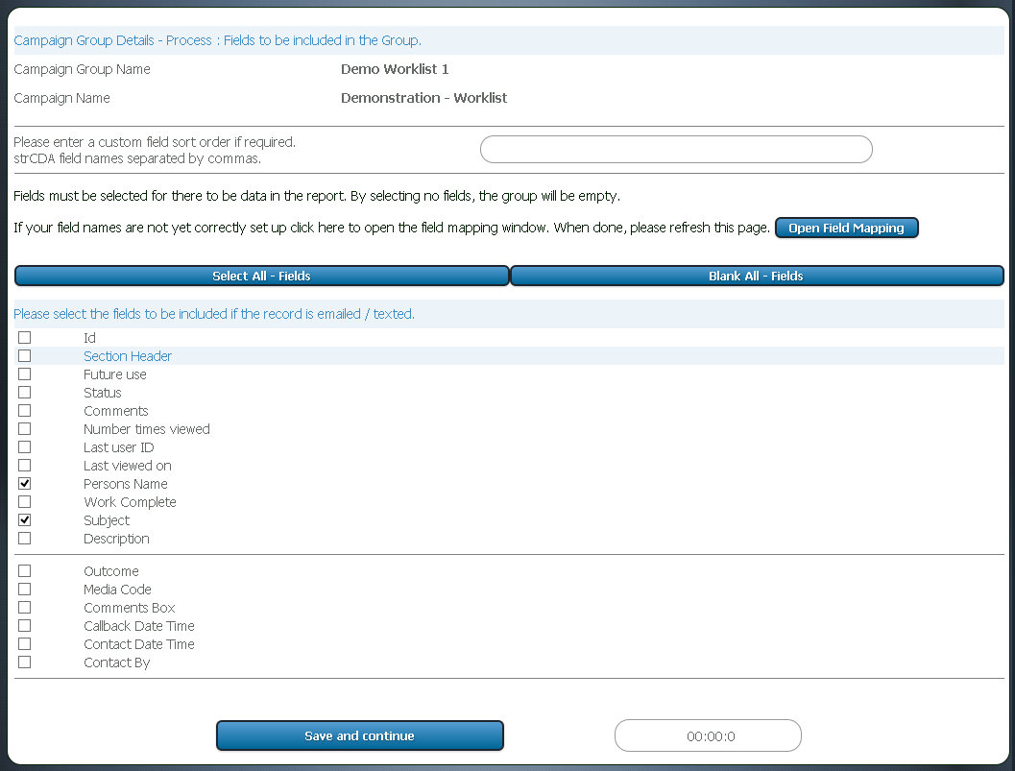Click the Blank All - Fields button

tap(757, 276)
